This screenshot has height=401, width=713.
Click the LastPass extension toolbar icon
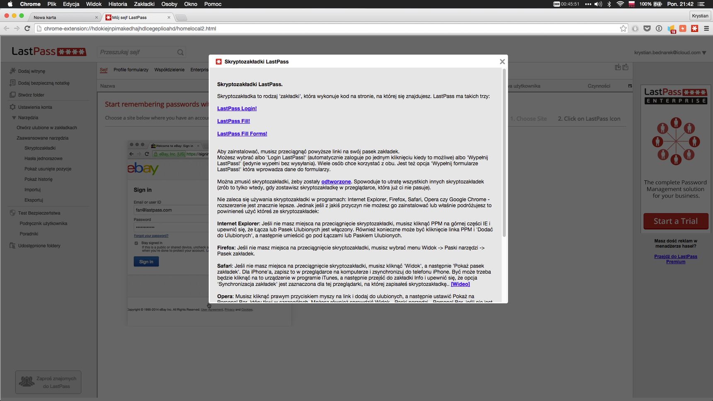[x=695, y=29]
